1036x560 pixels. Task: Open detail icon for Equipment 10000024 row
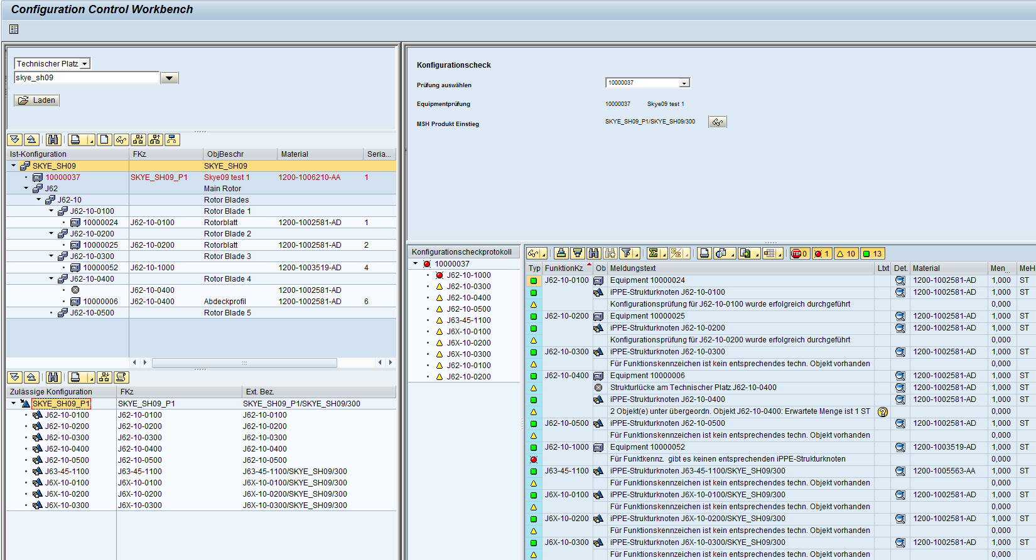click(x=900, y=280)
